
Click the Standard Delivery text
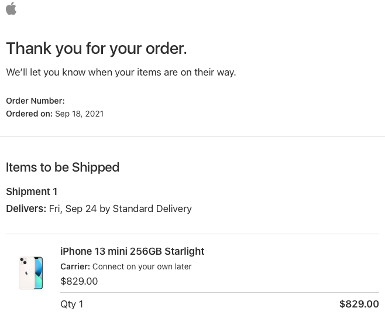click(152, 208)
